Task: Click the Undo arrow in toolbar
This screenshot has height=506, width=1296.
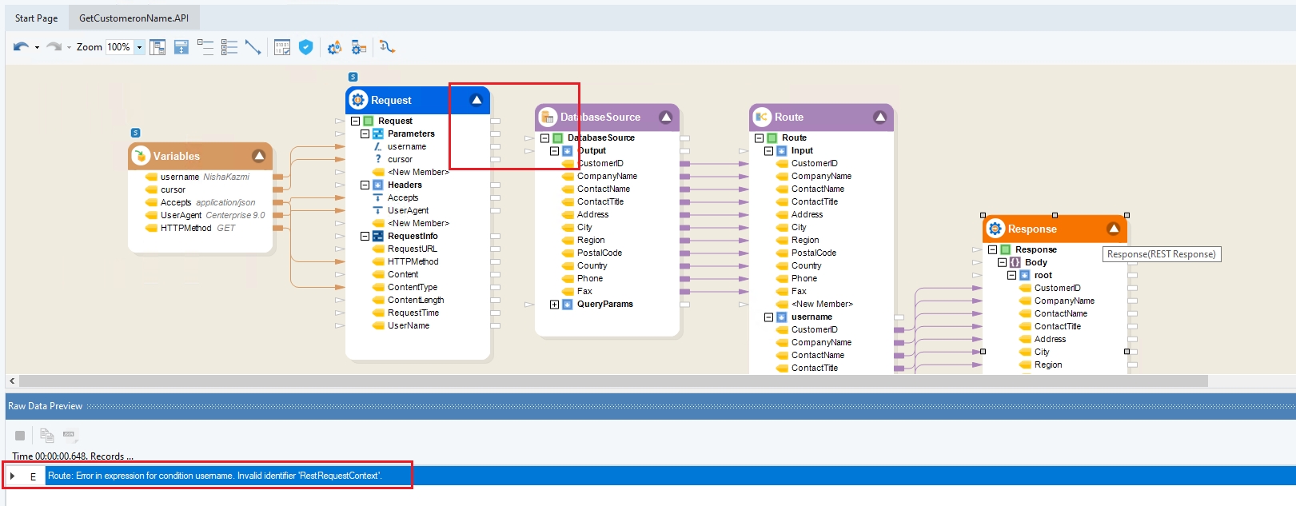Action: 20,47
